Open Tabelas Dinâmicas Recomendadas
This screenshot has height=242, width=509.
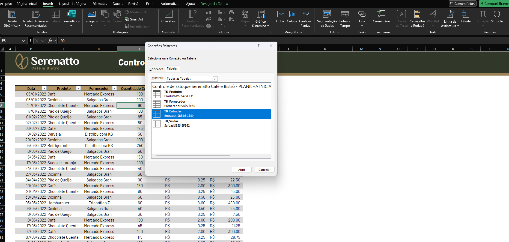[x=35, y=19]
